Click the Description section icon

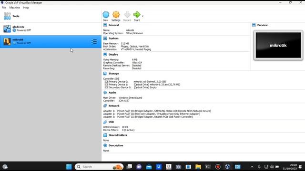click(105, 145)
